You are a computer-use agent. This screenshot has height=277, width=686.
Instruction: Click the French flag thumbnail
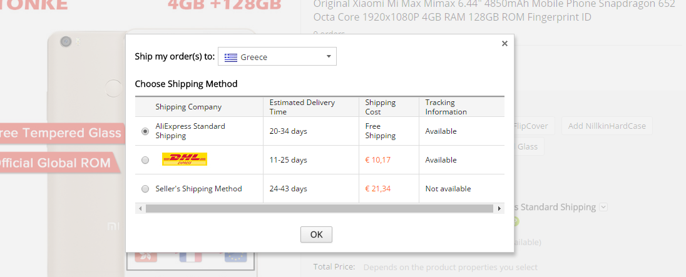(191, 258)
